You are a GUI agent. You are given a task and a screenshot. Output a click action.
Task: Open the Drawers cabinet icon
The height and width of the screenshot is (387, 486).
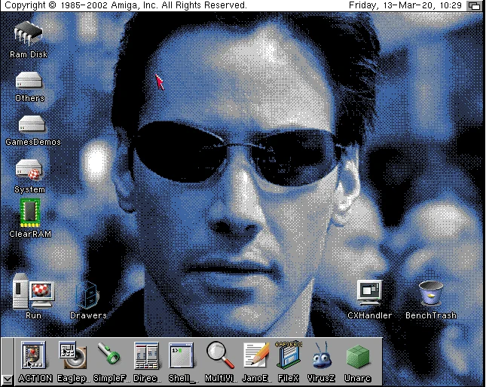pos(87,294)
